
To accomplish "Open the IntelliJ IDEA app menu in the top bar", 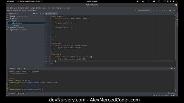I will coord(29,1).
